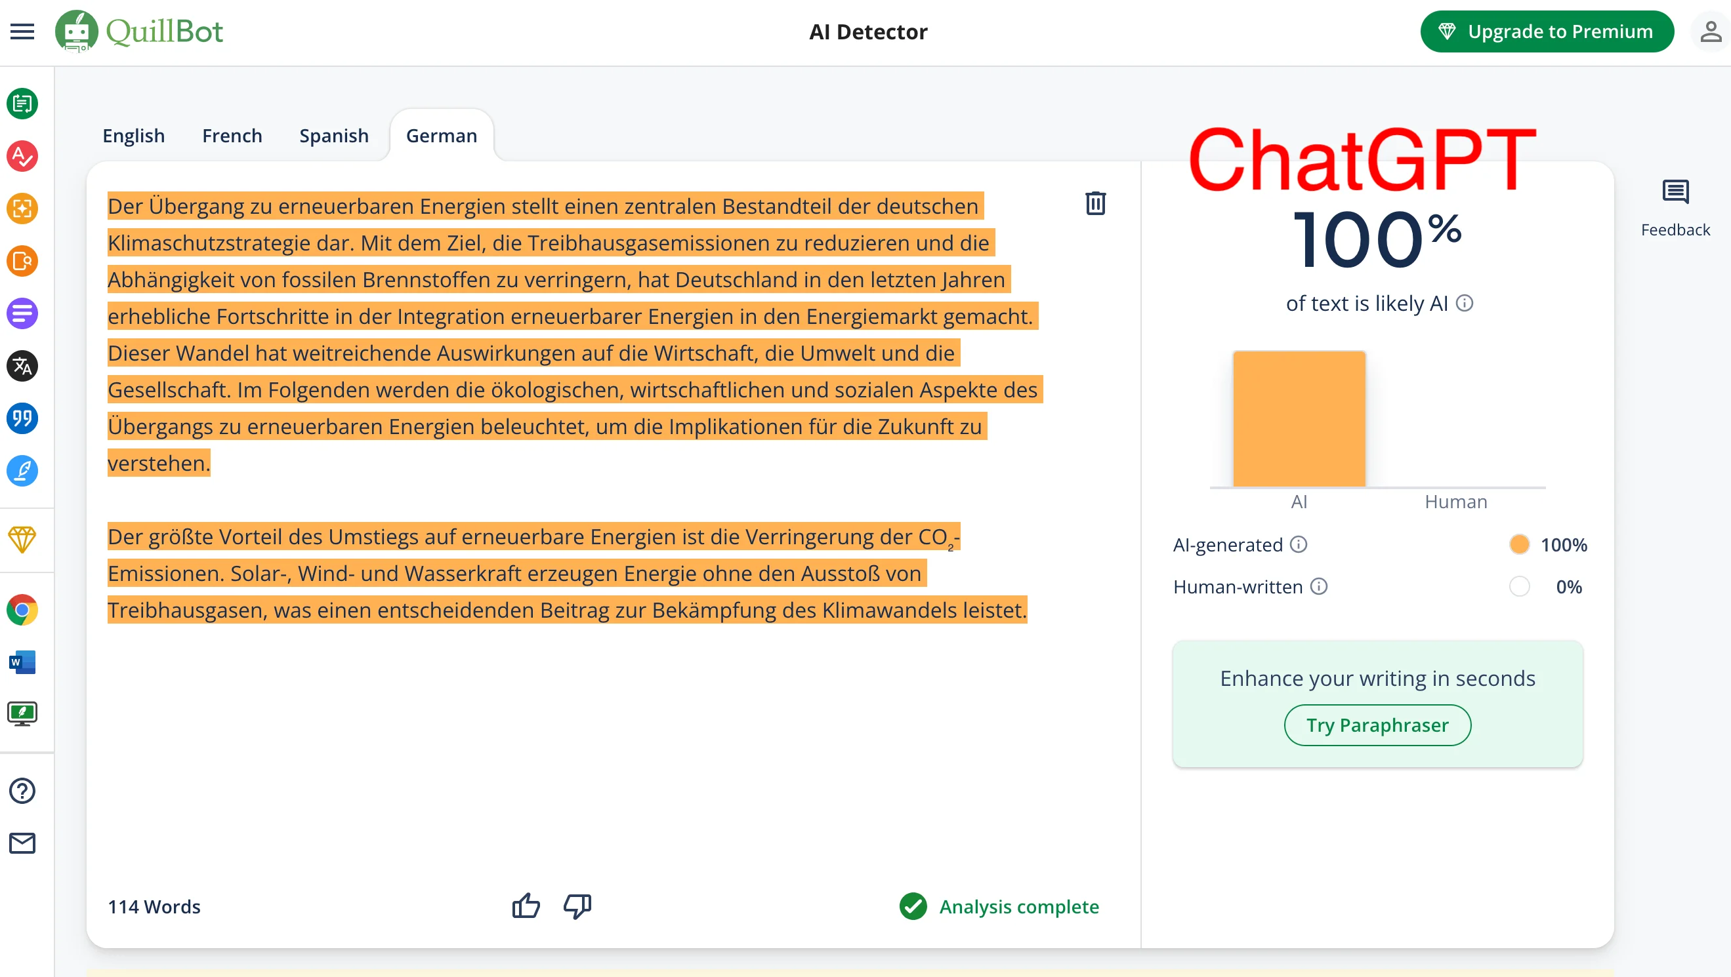Screen dimensions: 1731x977
Task: Select the German language tab
Action: [441, 136]
